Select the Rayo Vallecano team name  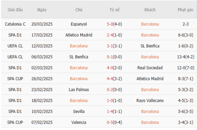click(x=150, y=100)
